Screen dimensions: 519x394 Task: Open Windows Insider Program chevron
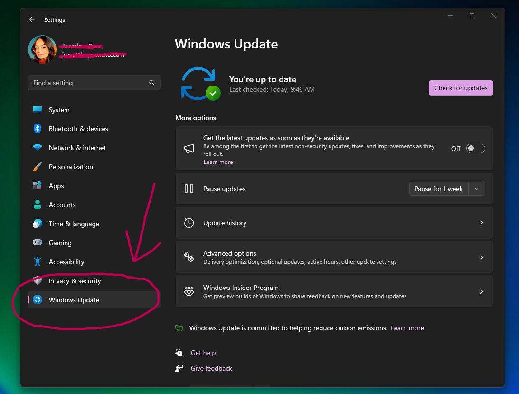(x=481, y=291)
